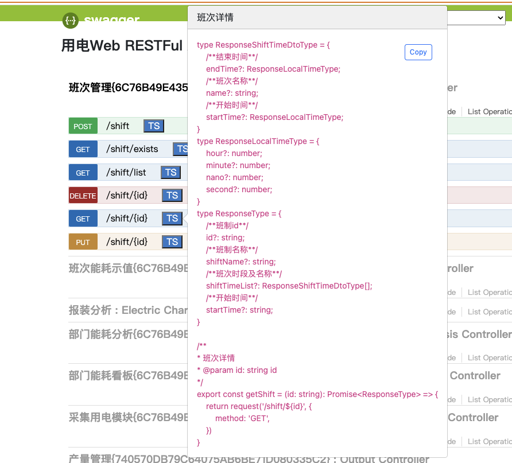Click the 'export const getShift' code line
Screen dimensions: 512x463
317,395
